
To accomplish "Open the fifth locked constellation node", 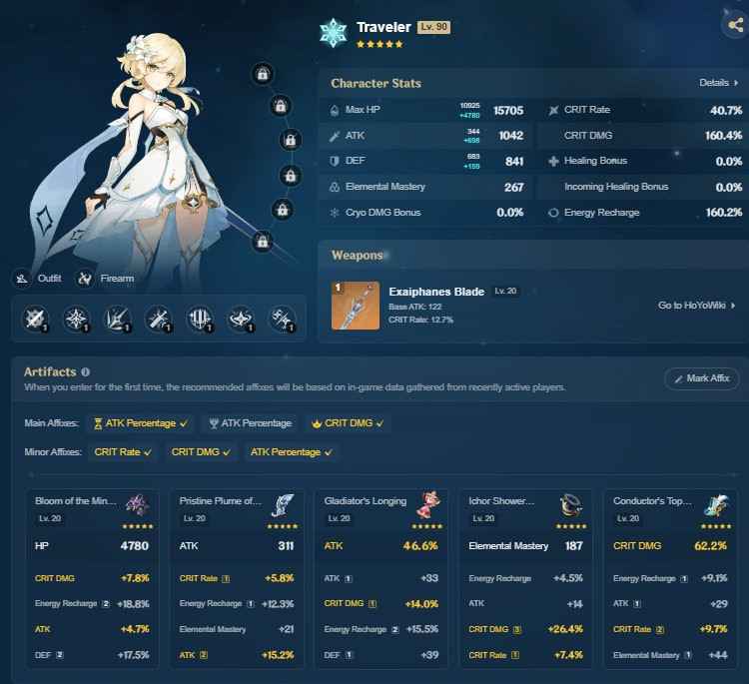I will (283, 210).
